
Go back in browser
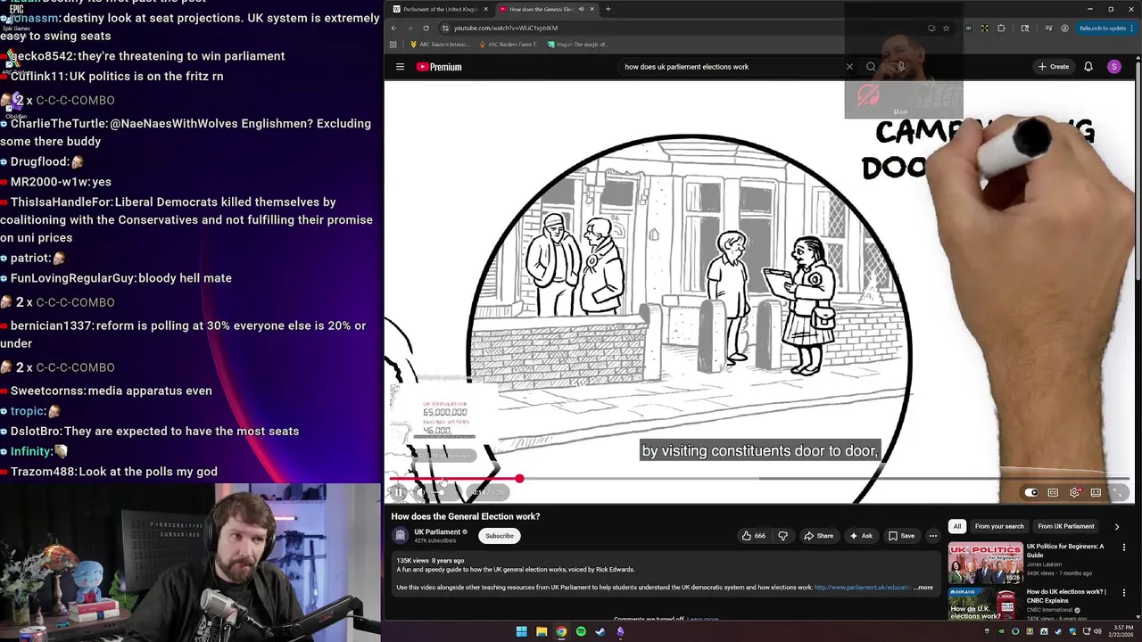[x=393, y=28]
